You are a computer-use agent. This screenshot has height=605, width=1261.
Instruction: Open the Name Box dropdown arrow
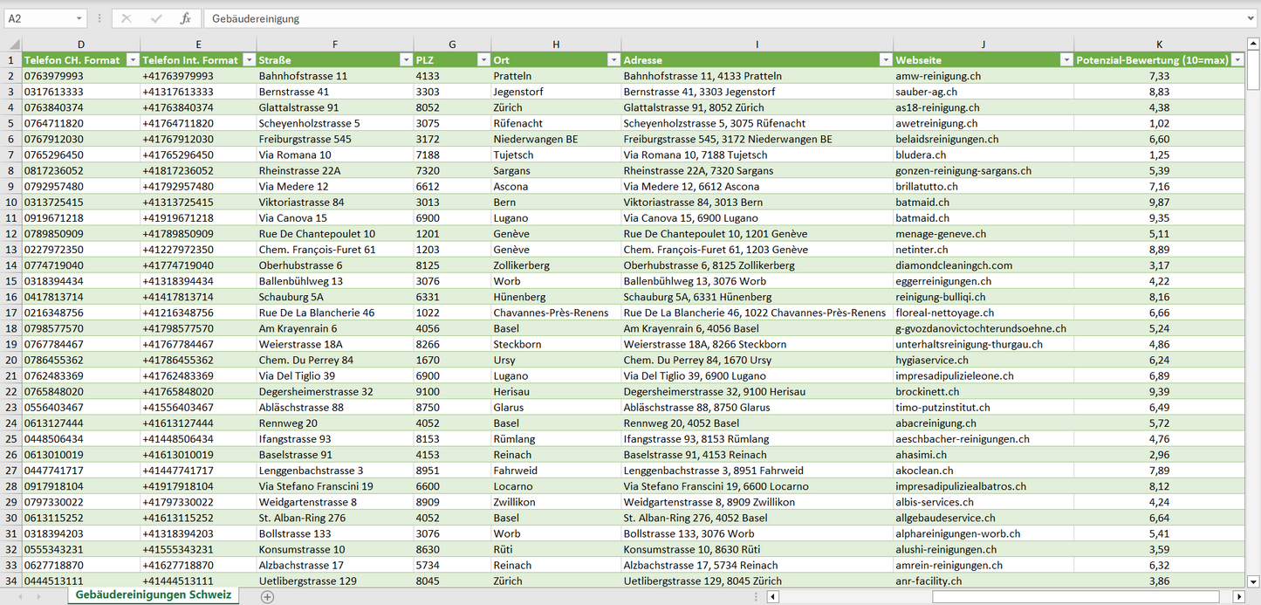click(x=79, y=18)
